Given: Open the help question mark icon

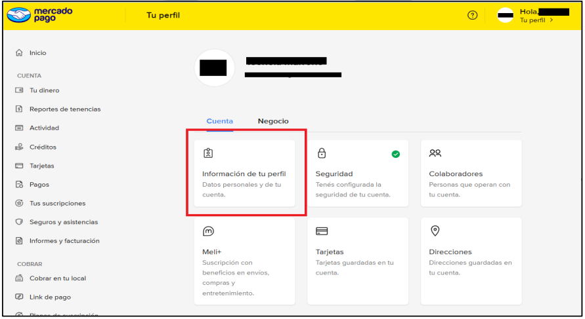Looking at the screenshot, I should 472,16.
